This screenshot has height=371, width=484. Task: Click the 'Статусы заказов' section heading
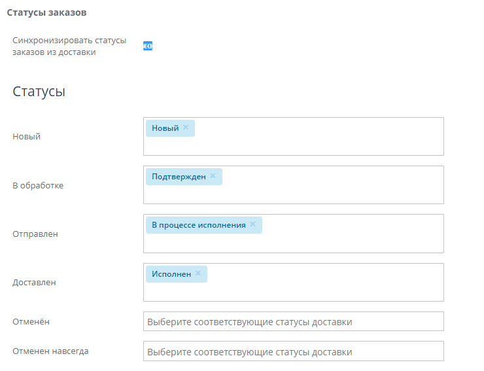47,12
